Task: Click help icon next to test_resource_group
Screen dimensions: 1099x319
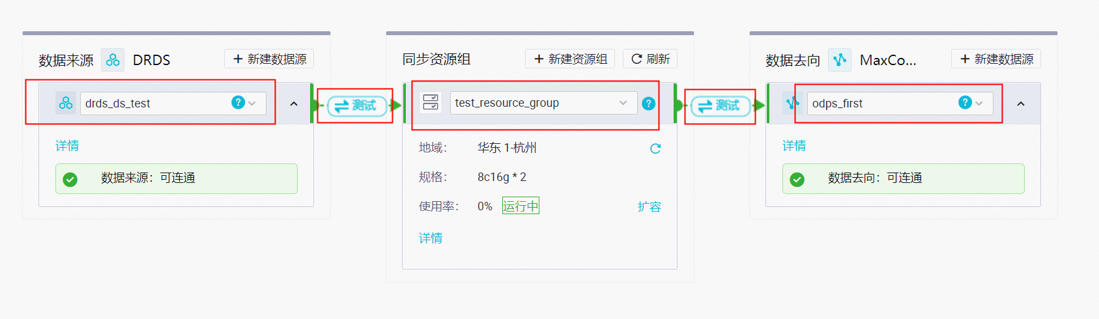Action: pyautogui.click(x=648, y=104)
